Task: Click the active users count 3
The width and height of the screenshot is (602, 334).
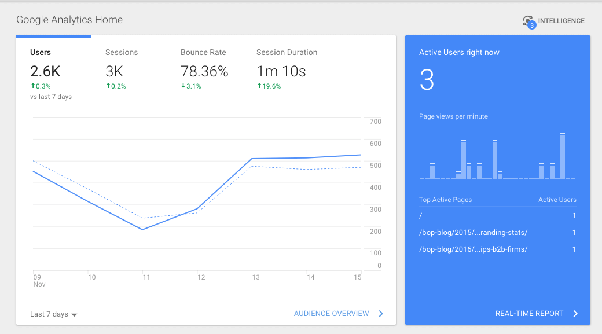Action: 427,80
